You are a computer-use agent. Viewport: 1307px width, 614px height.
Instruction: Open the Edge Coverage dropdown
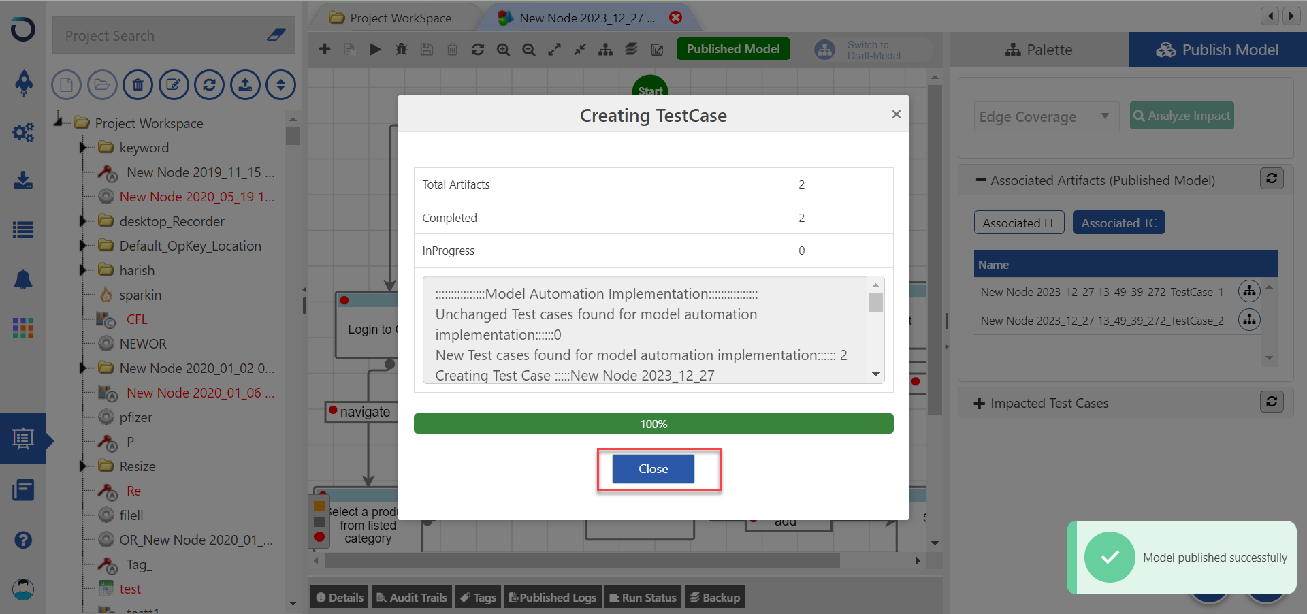point(1045,116)
